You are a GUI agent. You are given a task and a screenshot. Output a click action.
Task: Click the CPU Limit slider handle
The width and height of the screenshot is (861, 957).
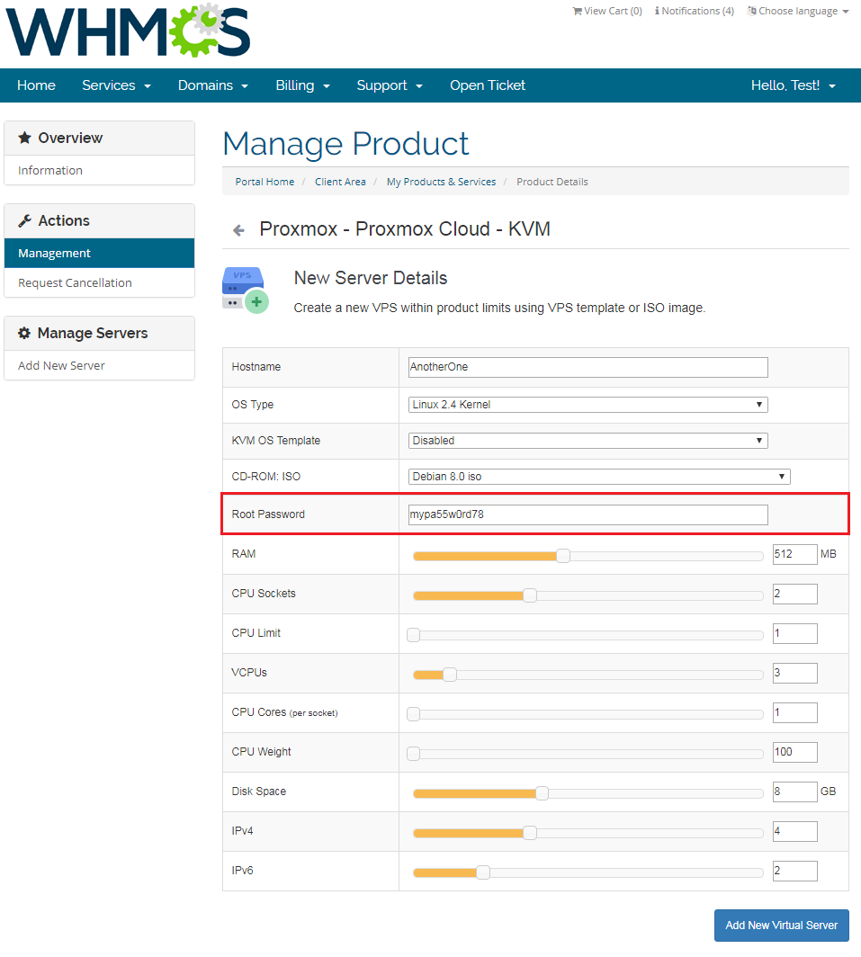coord(413,635)
